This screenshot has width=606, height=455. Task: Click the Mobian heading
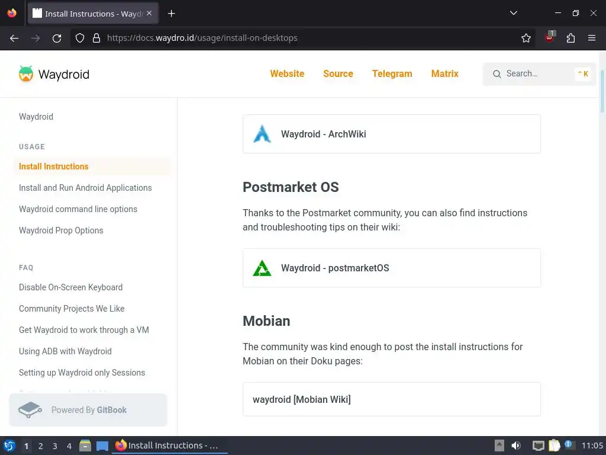click(266, 321)
